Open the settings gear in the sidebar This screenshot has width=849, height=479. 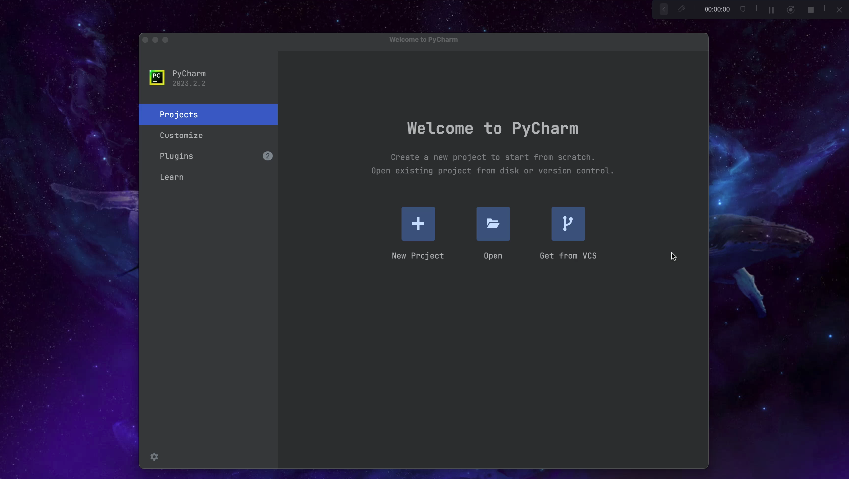pos(154,457)
